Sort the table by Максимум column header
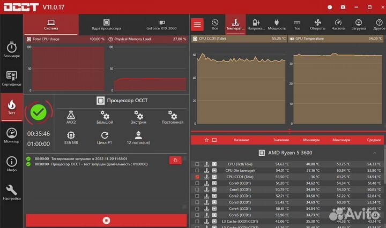This screenshot has height=228, width=386. [341, 140]
